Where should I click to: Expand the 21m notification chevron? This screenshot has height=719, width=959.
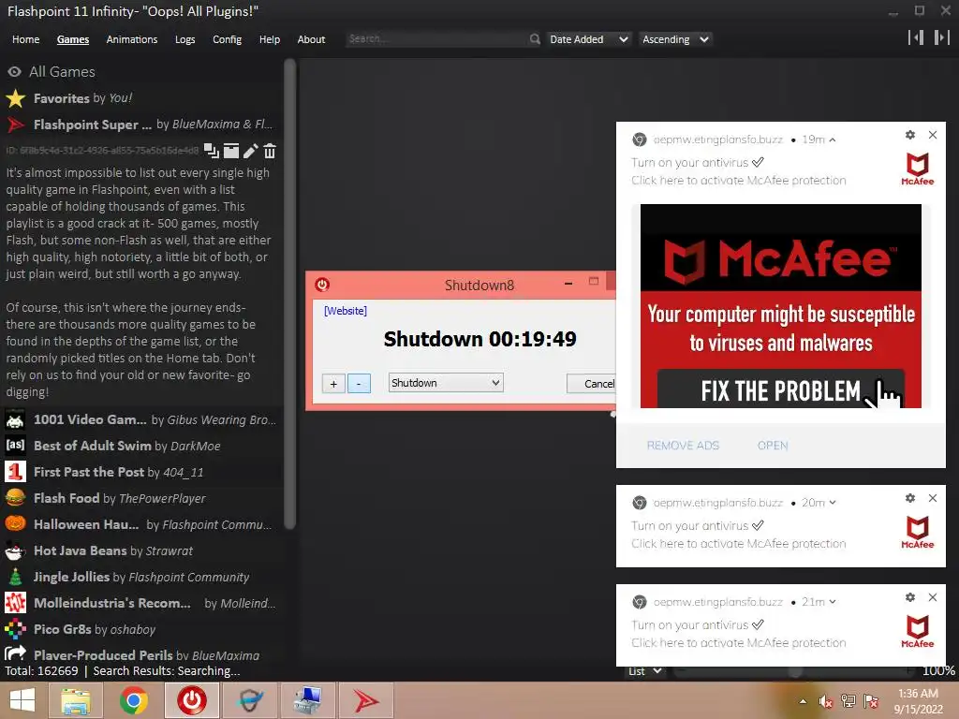833,602
